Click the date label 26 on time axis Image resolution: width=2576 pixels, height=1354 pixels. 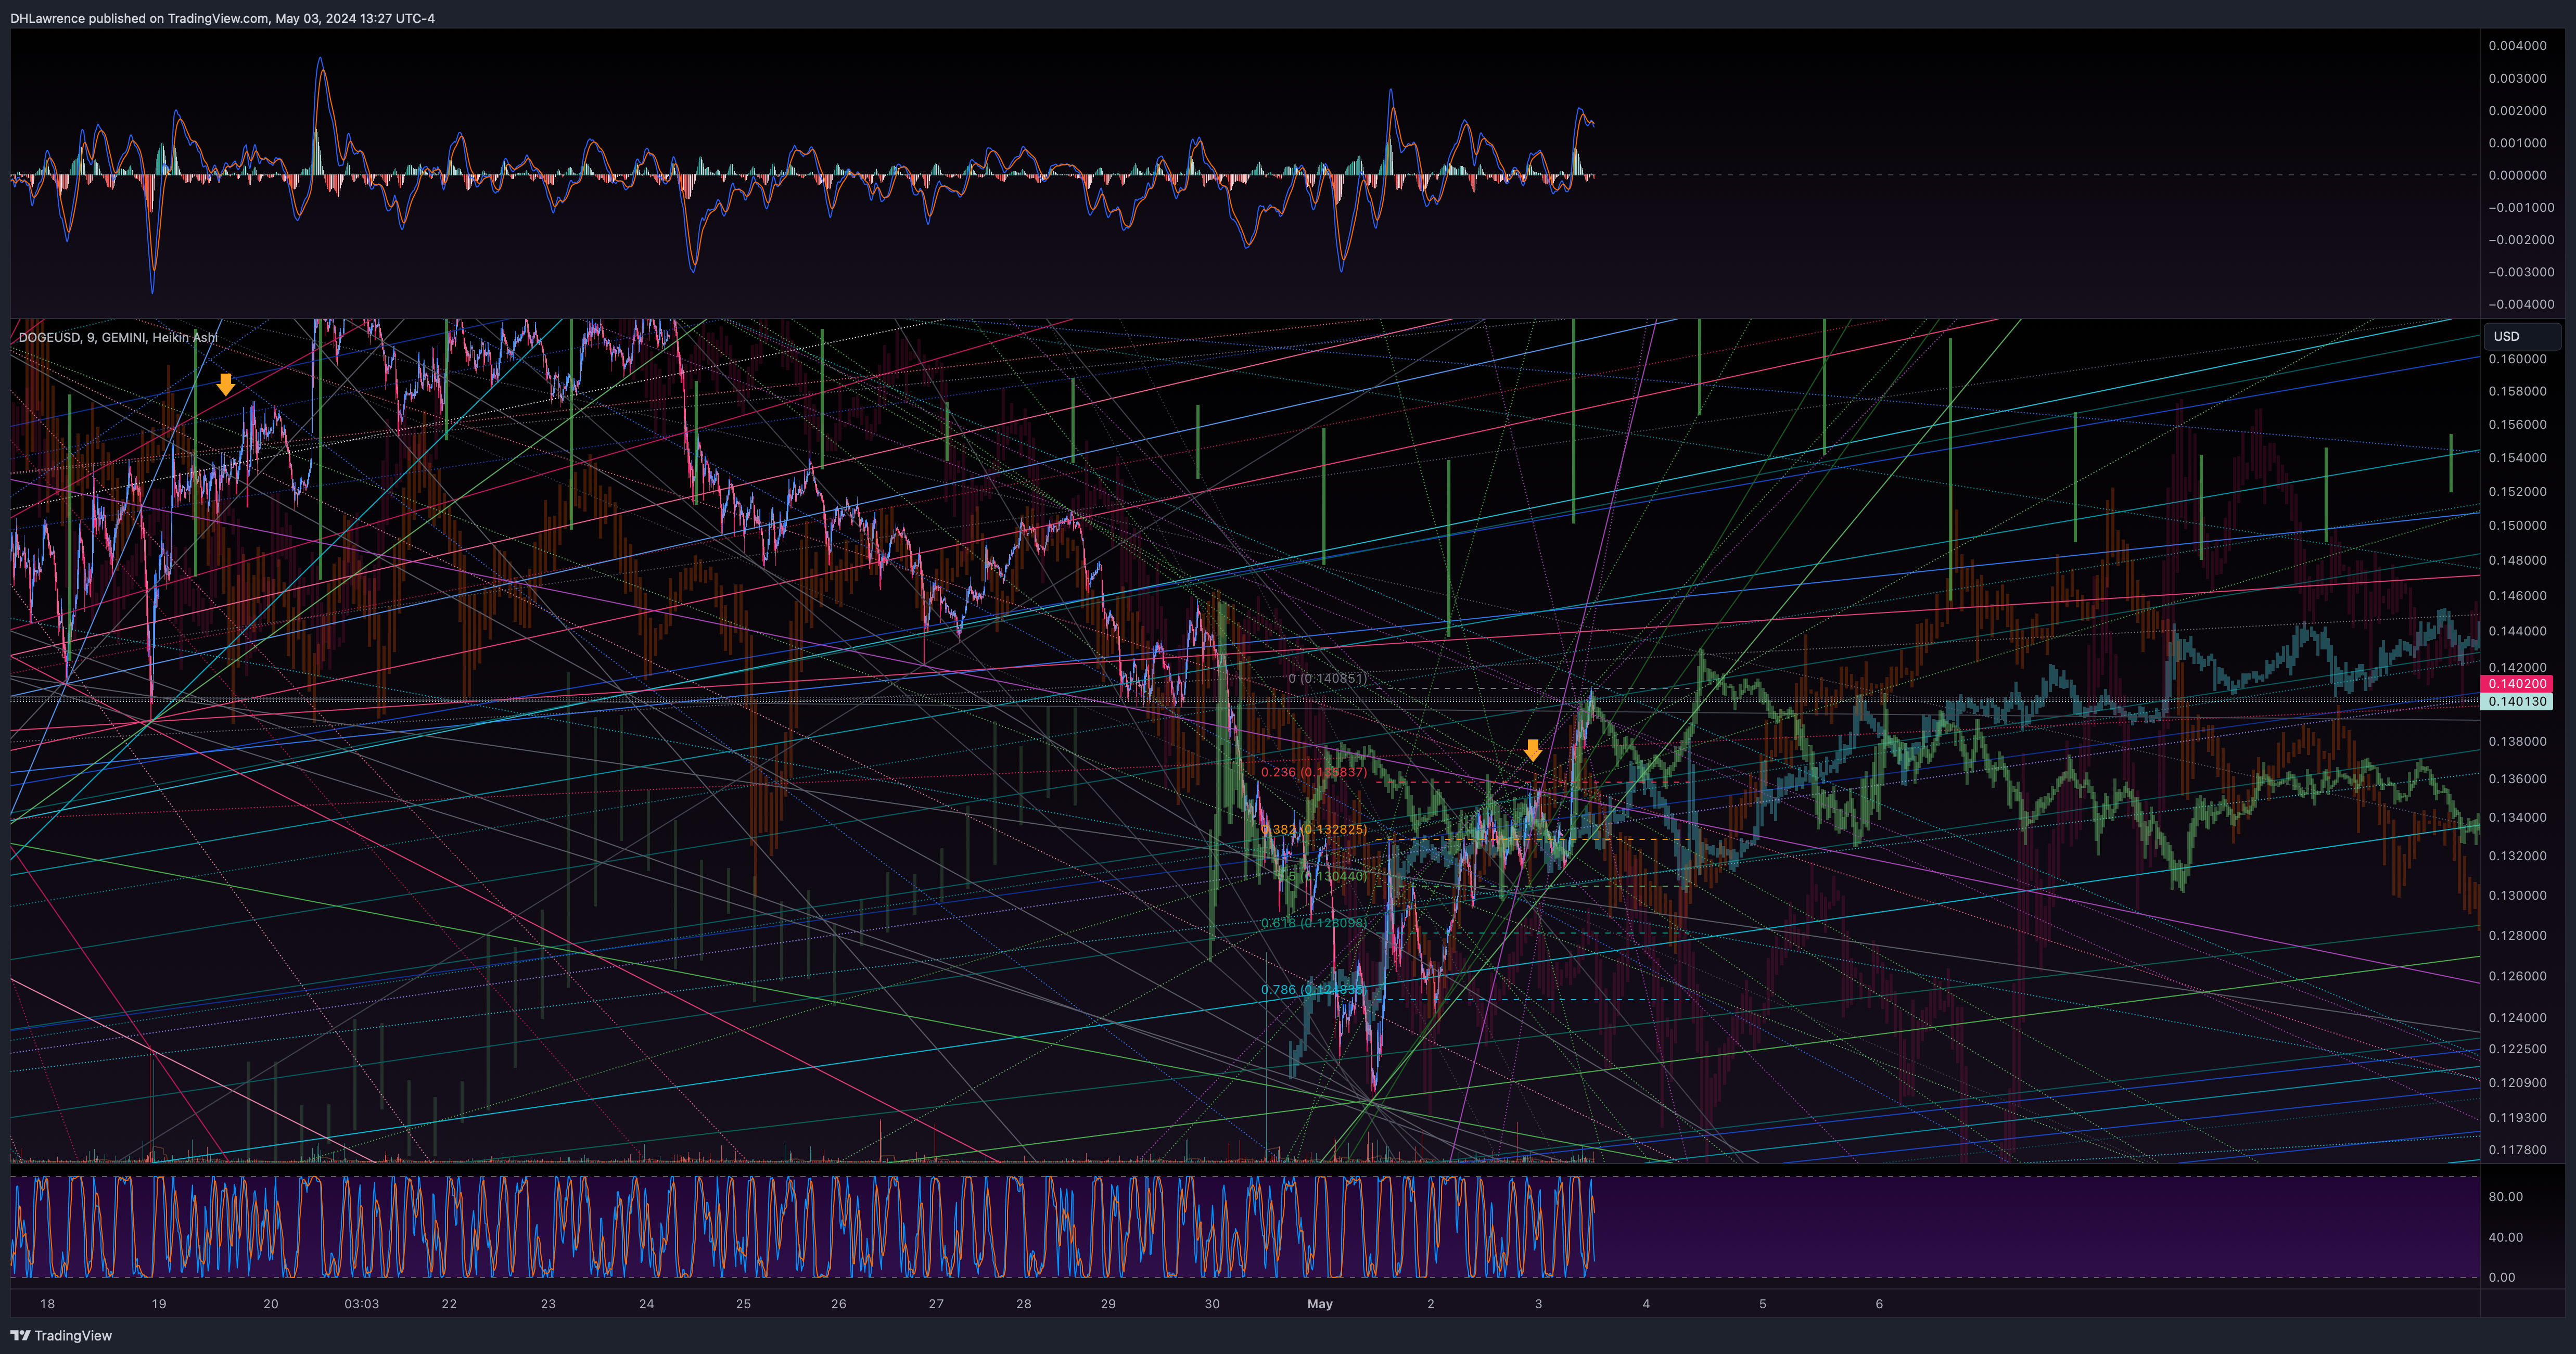(839, 1304)
